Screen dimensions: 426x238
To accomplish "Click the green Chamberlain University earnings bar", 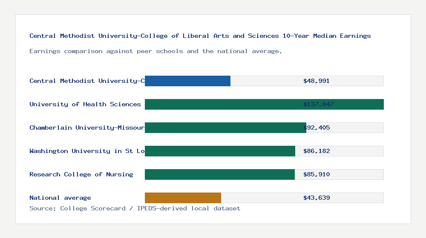I will 225,127.
